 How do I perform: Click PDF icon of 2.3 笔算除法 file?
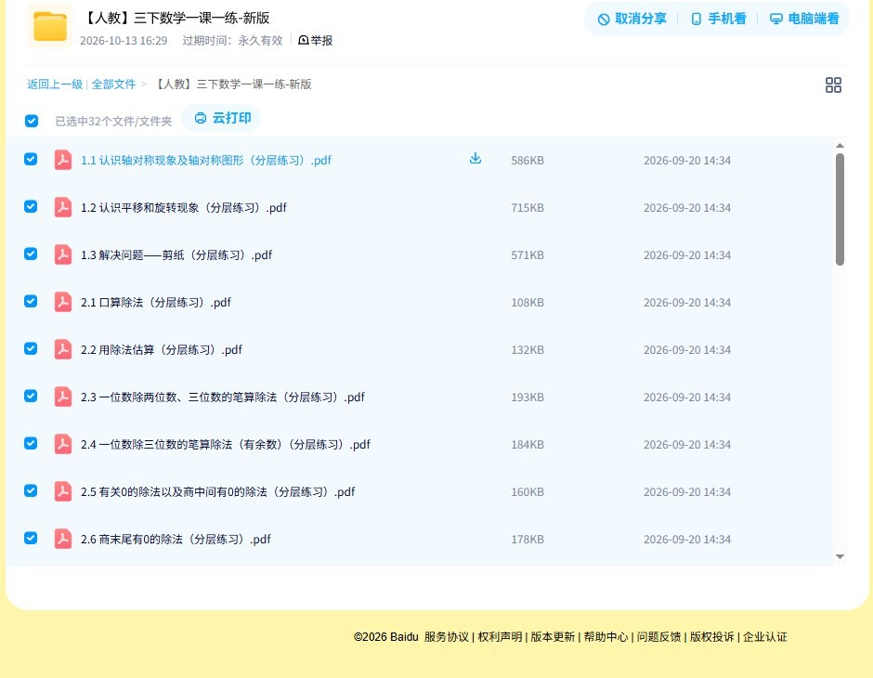pos(63,397)
